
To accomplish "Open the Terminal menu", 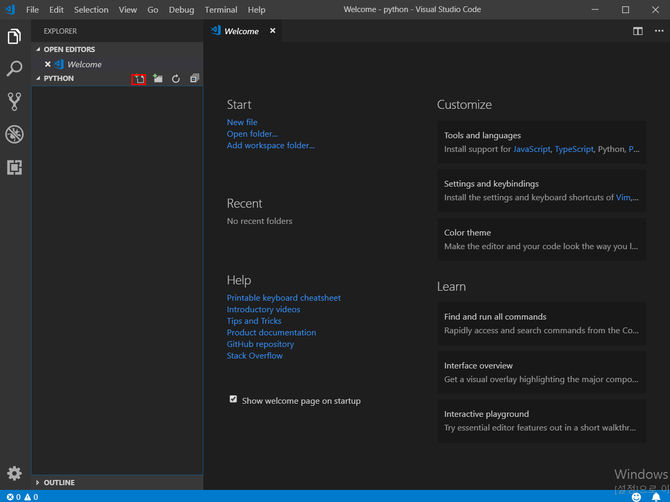I will [x=221, y=9].
